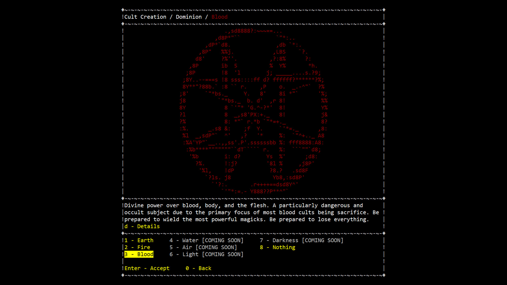Click description line starting 'Divine power over blood'

coord(244,206)
